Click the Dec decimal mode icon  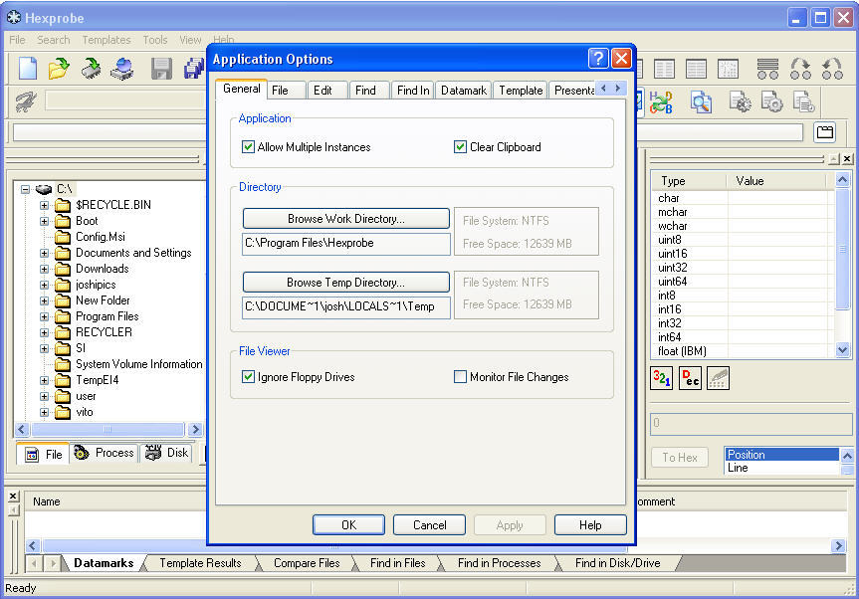click(690, 378)
